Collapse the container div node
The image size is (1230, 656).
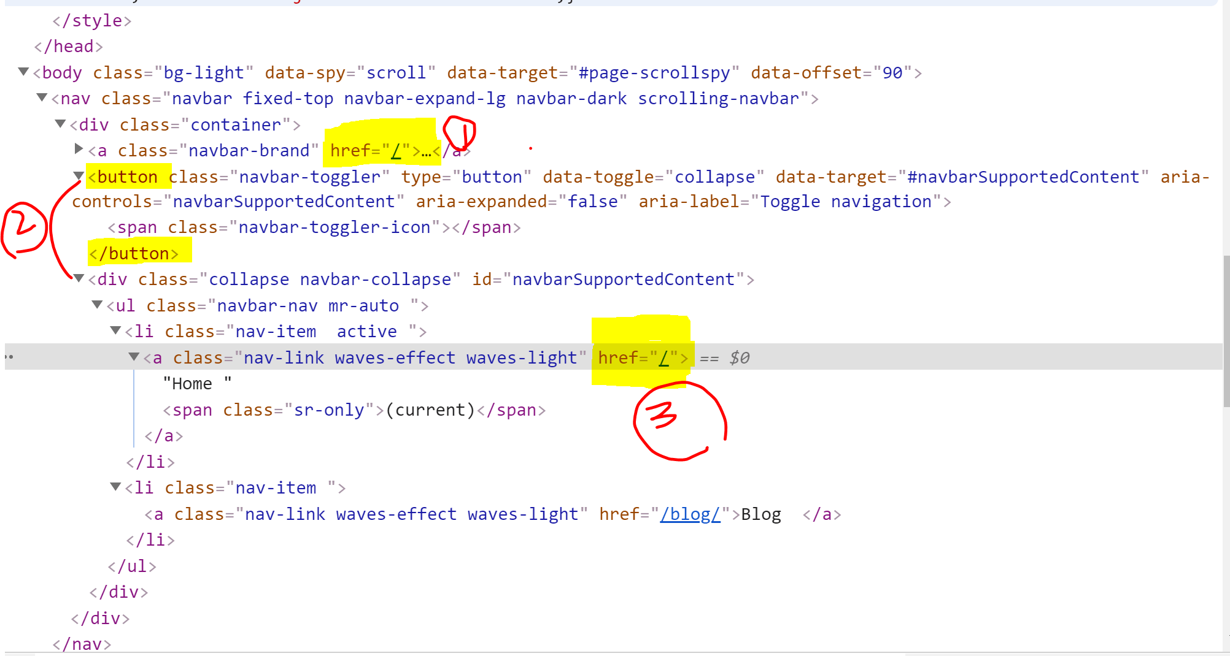[60, 124]
